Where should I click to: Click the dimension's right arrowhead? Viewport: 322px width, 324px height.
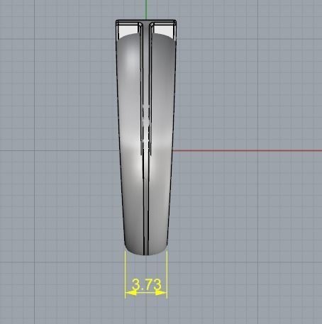pyautogui.click(x=161, y=293)
